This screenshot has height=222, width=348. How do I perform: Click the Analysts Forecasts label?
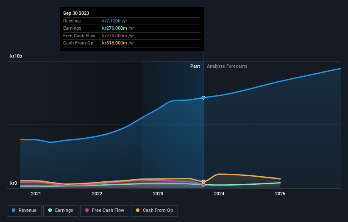pos(227,66)
